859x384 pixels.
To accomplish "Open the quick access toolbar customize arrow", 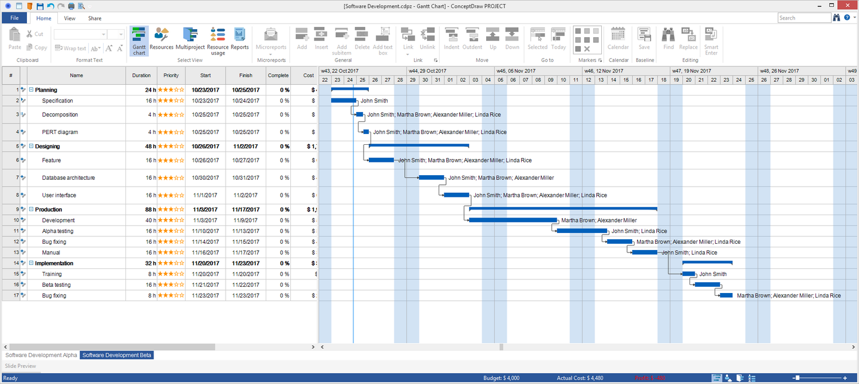I will pyautogui.click(x=89, y=6).
